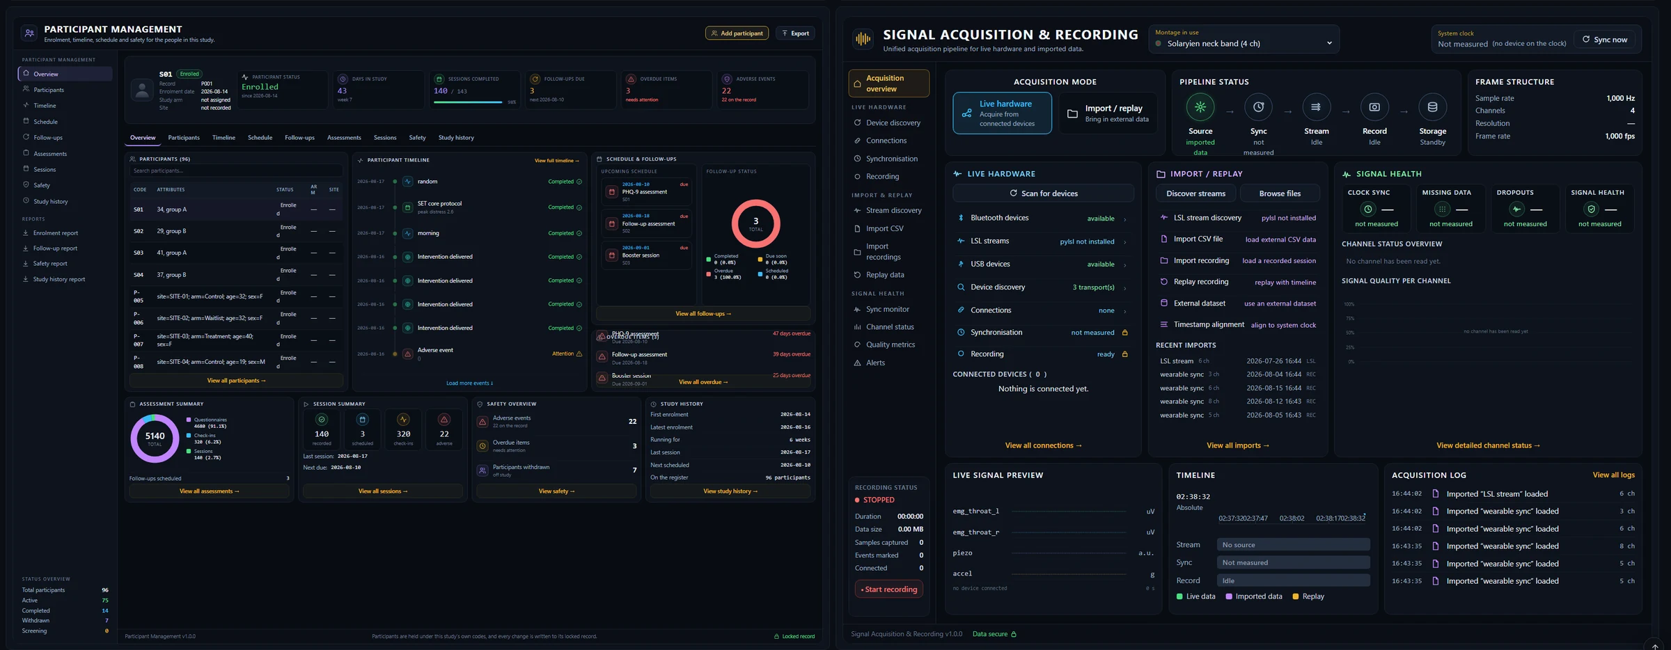This screenshot has height=650, width=1671.
Task: Click the Source pipeline stage icon
Action: [x=1200, y=107]
